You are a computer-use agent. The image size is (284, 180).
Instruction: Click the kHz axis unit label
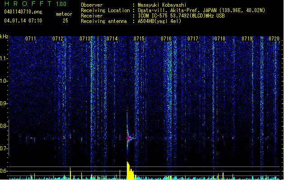pyautogui.click(x=4, y=36)
